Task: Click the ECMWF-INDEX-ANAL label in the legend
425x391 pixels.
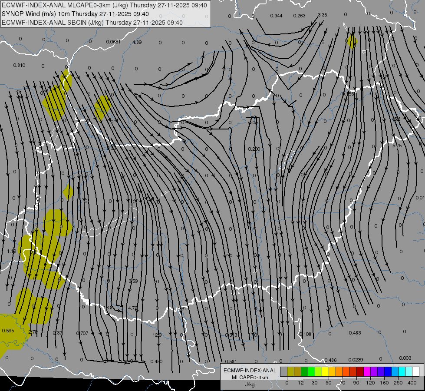Action: [250, 371]
